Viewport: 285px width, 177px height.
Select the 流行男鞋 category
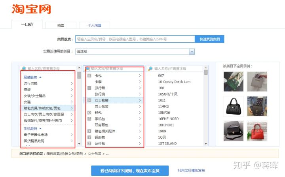coord(48,83)
